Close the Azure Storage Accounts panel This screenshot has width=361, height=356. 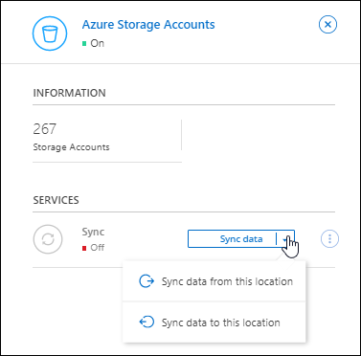[x=327, y=25]
